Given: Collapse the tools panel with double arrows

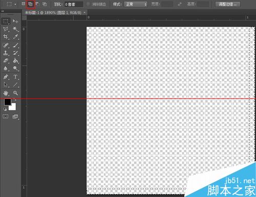Looking at the screenshot, I should click(x=3, y=11).
